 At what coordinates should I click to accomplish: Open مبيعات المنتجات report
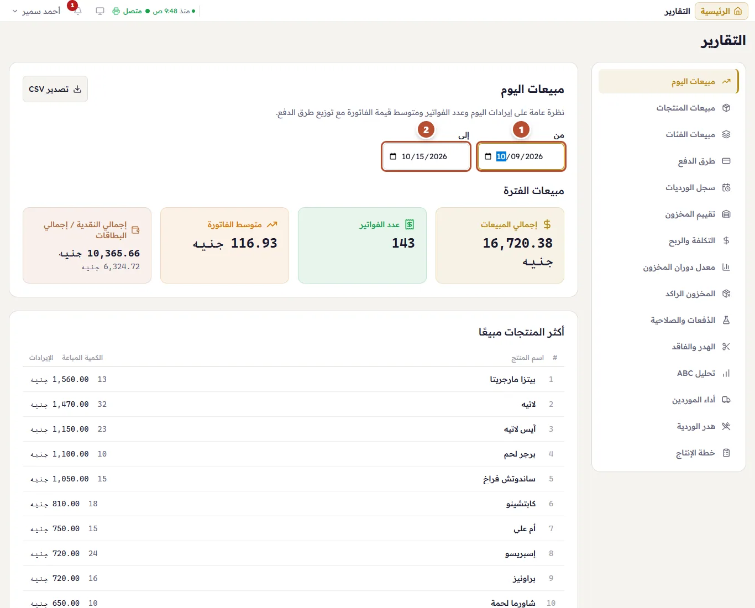(x=669, y=108)
